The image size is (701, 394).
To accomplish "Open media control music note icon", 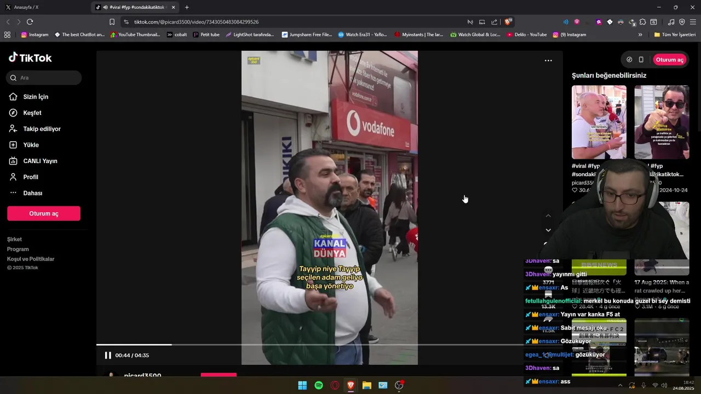I will 671,22.
